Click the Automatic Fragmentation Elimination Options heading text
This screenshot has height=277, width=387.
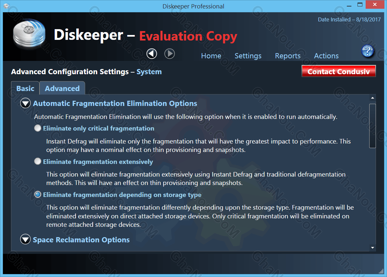click(115, 103)
